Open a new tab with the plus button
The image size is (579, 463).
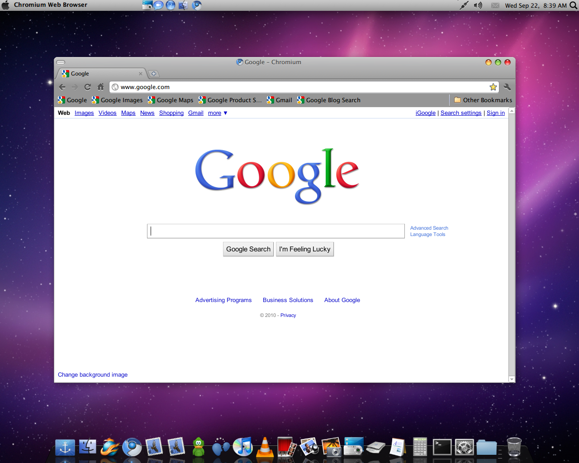click(154, 74)
